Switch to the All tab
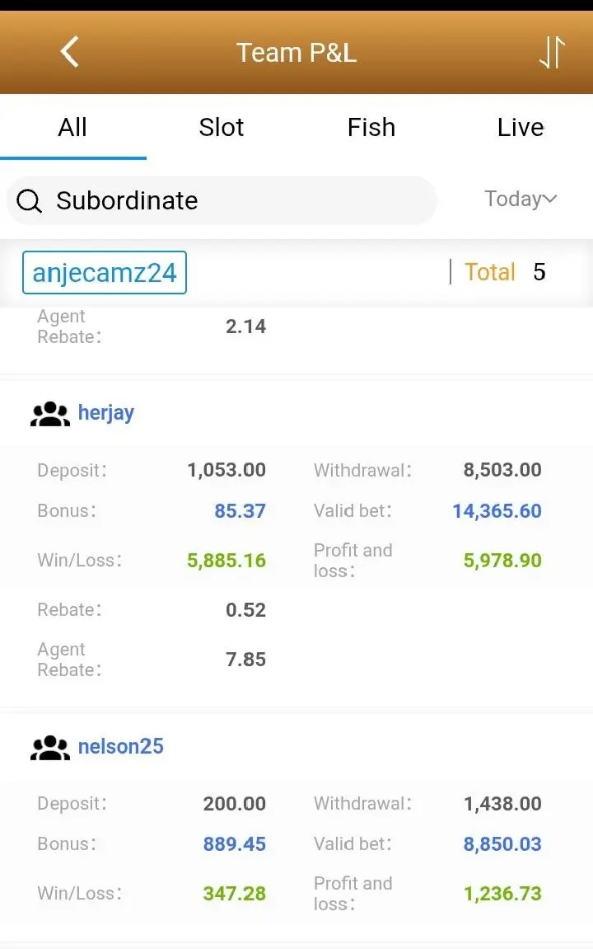 point(72,128)
